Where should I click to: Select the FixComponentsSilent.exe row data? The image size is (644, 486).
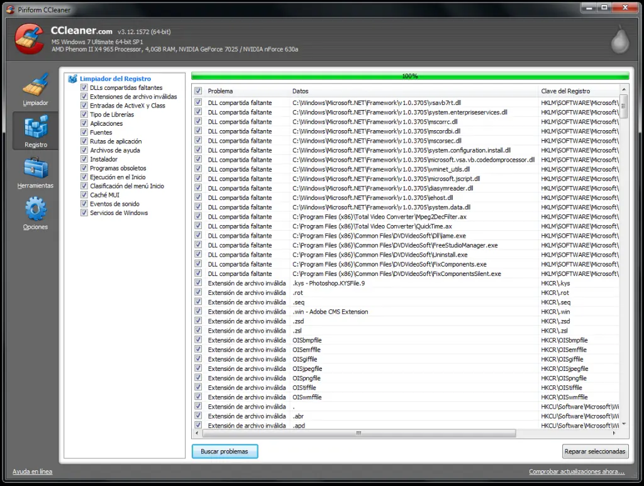pyautogui.click(x=397, y=273)
